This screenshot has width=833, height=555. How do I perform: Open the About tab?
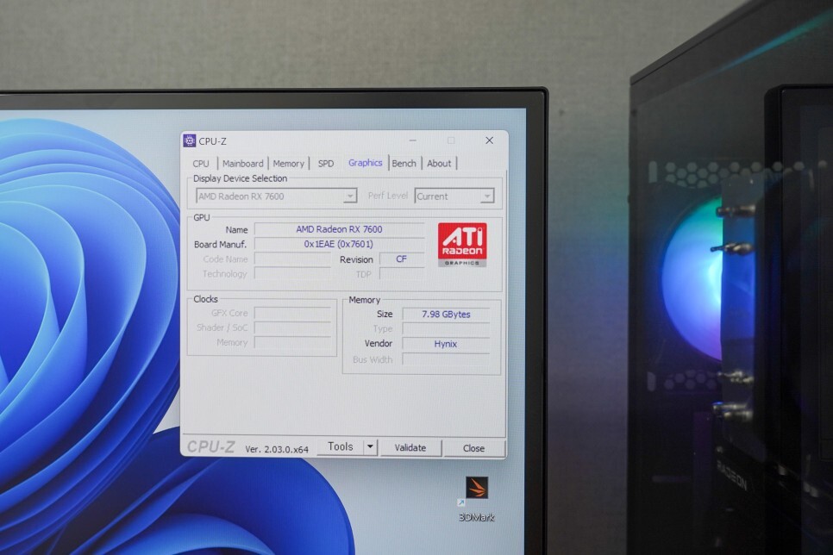[x=439, y=164]
